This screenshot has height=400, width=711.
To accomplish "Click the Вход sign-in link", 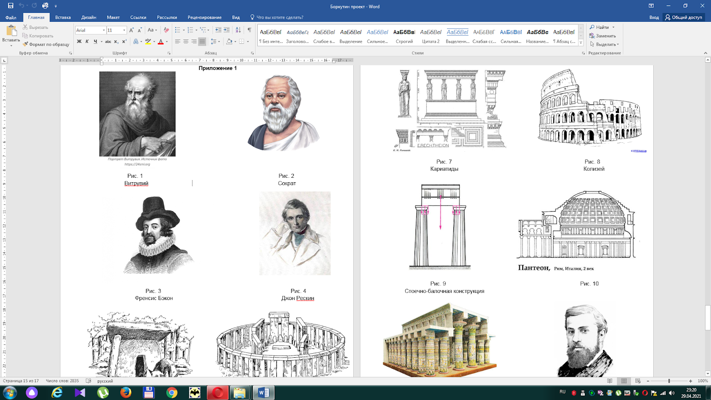I will click(654, 17).
